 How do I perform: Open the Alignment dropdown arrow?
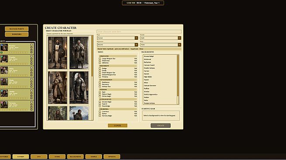(x=136, y=45)
